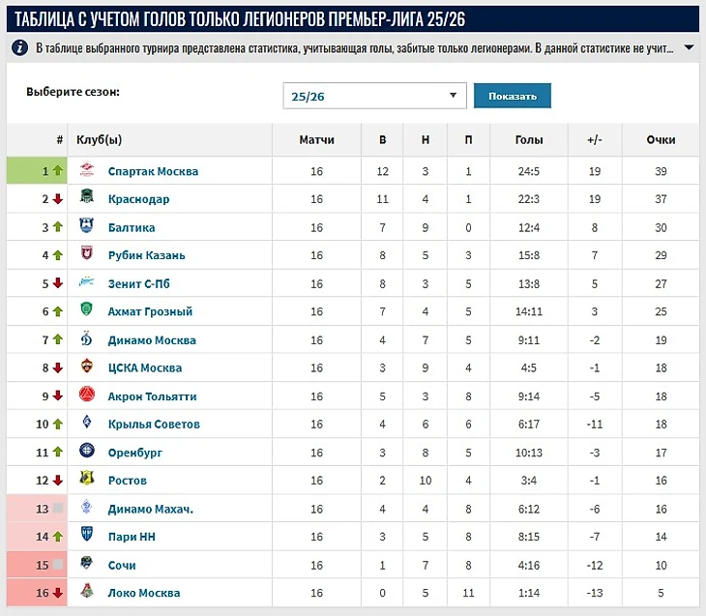Click the Krasnodar club crest icon

click(x=87, y=199)
